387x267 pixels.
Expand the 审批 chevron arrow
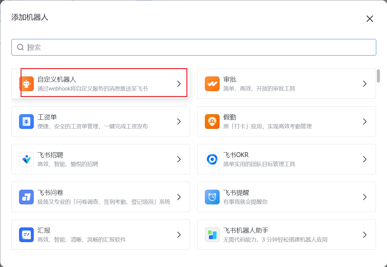pyautogui.click(x=365, y=84)
